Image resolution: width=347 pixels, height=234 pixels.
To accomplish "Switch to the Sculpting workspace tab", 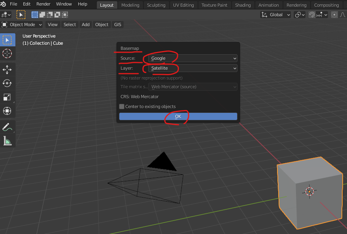I will [x=156, y=5].
